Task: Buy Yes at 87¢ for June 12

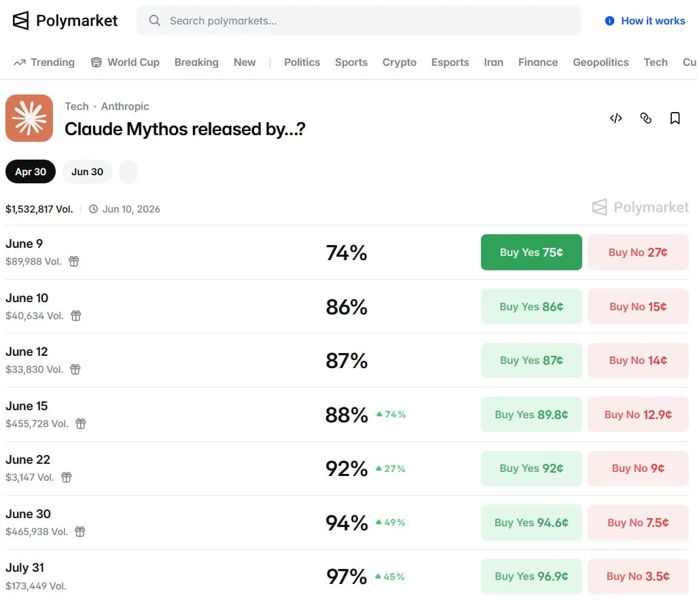Action: point(531,361)
